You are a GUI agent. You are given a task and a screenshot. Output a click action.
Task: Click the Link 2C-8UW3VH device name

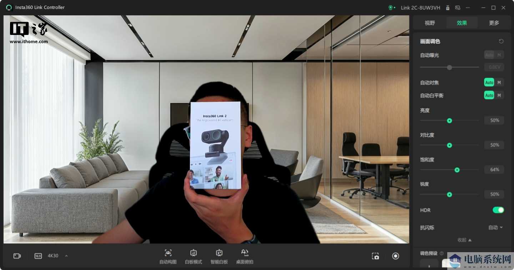(420, 8)
